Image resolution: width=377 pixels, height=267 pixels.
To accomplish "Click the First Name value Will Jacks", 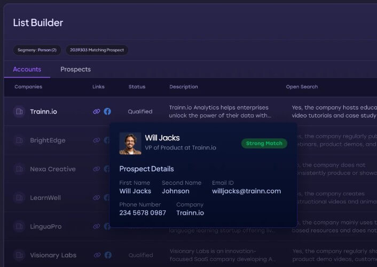I will (135, 191).
